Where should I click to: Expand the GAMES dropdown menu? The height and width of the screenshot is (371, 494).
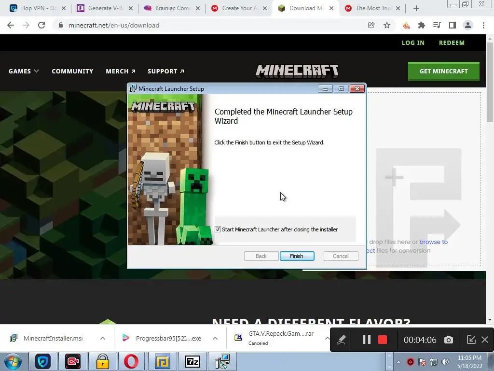24,71
